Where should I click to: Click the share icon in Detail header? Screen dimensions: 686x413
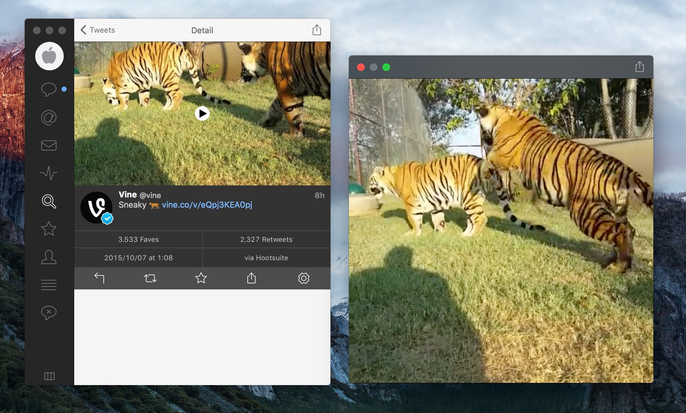tap(317, 30)
